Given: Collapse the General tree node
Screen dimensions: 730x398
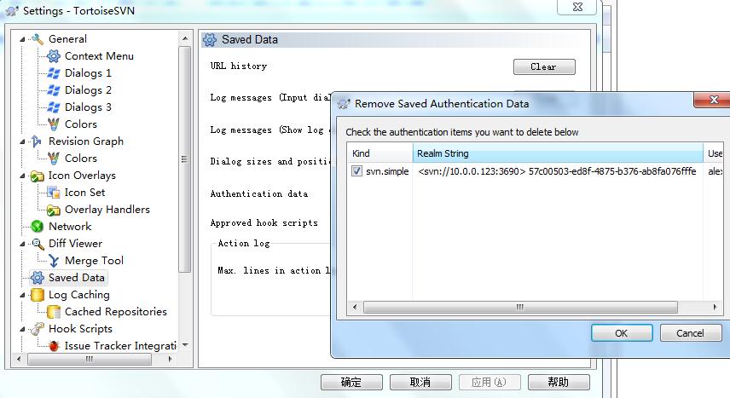Looking at the screenshot, I should coord(22,39).
